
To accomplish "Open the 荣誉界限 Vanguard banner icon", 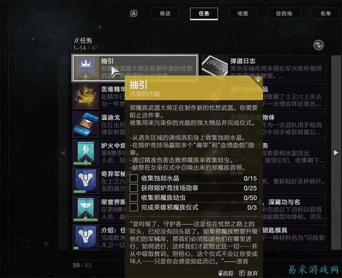I will pyautogui.click(x=85, y=209).
